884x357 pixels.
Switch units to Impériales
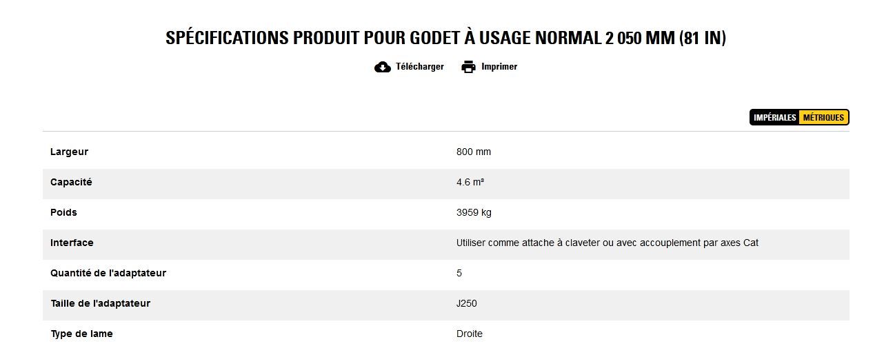point(774,118)
